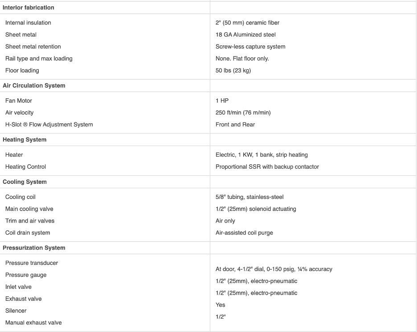Click the Interior fabrication section header
This screenshot has height=332, width=417.
click(x=29, y=8)
